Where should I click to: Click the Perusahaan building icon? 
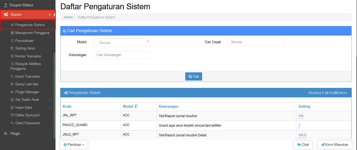[x=12, y=41]
